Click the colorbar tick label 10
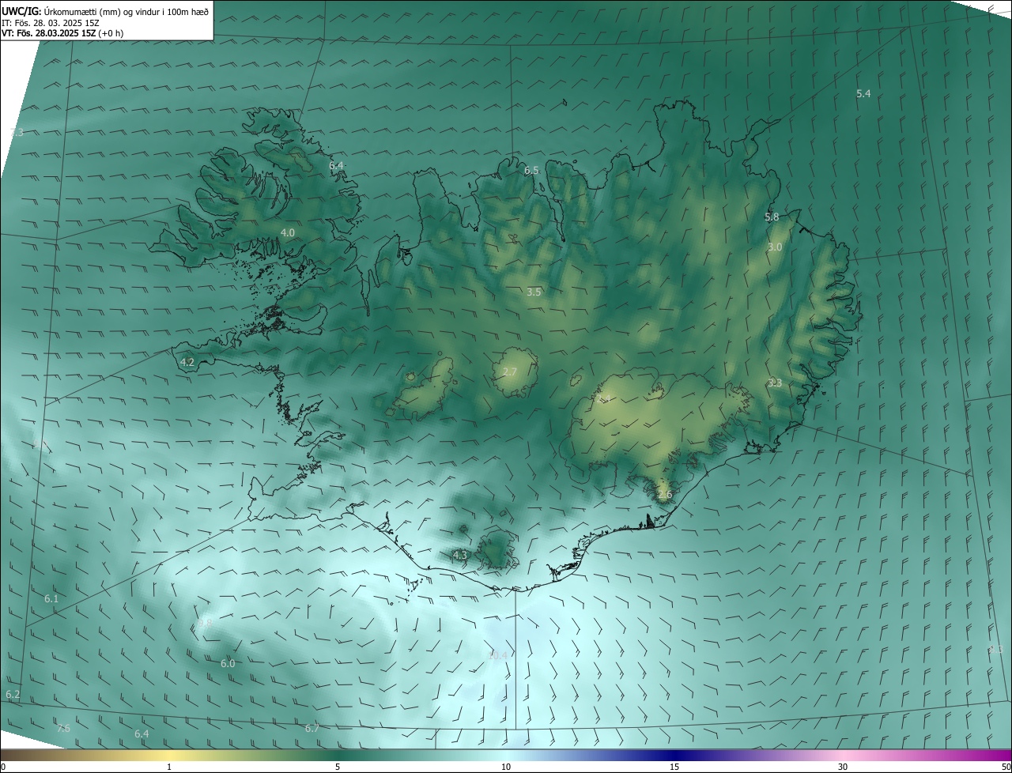This screenshot has height=773, width=1012. pyautogui.click(x=506, y=767)
